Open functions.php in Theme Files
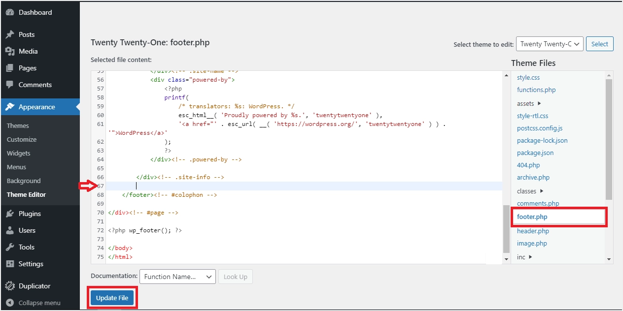 tap(536, 90)
